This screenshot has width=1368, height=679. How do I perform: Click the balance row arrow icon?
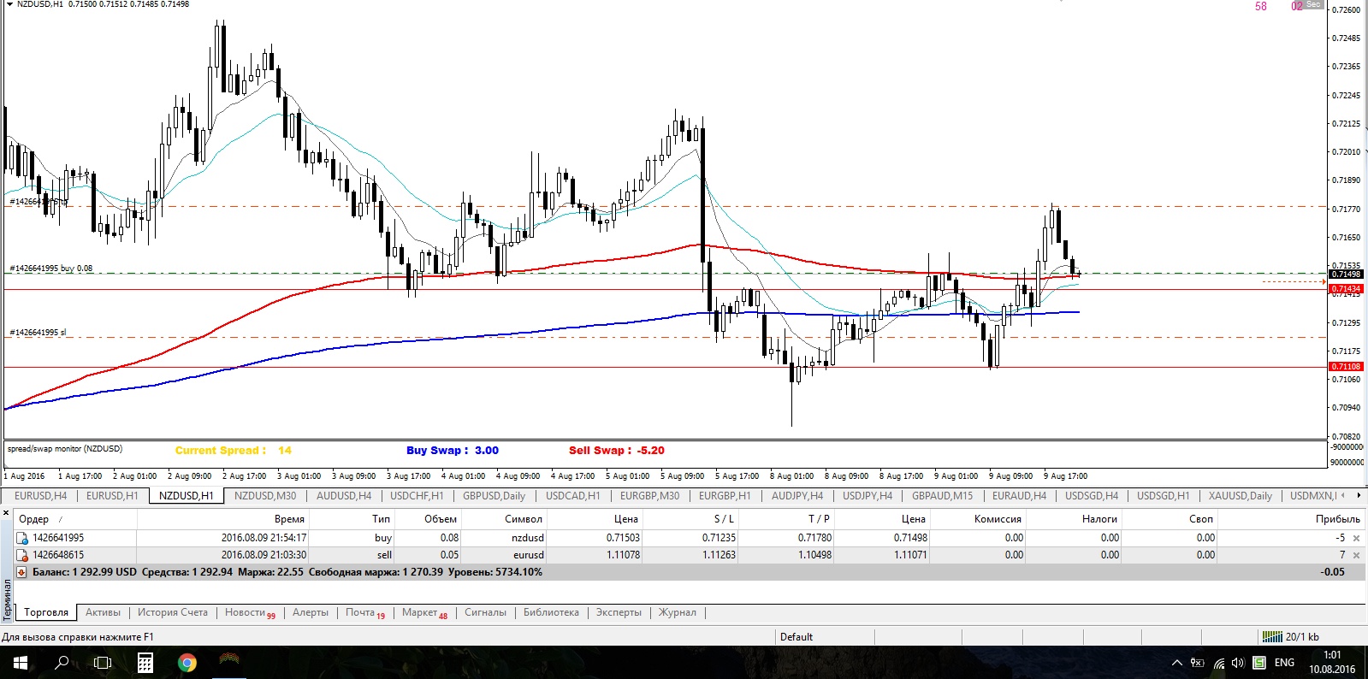coord(22,572)
